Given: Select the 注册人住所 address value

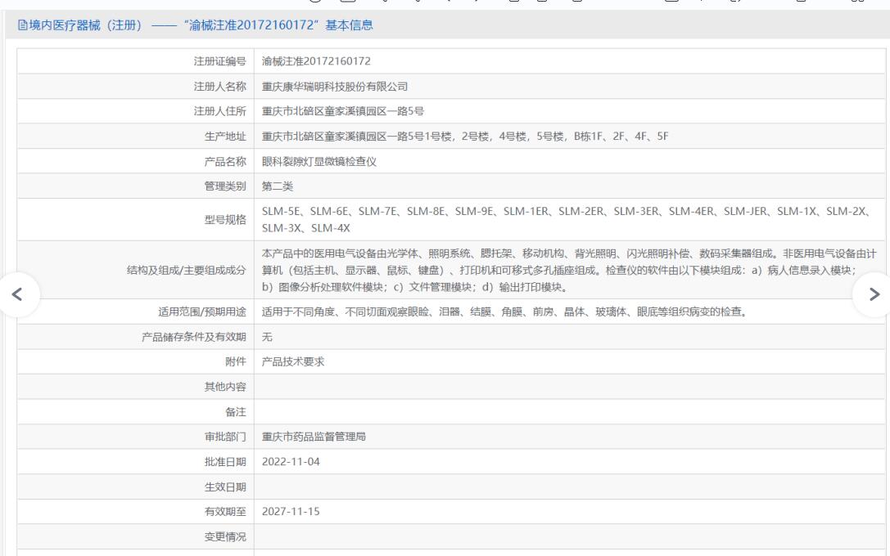Looking at the screenshot, I should point(343,111).
